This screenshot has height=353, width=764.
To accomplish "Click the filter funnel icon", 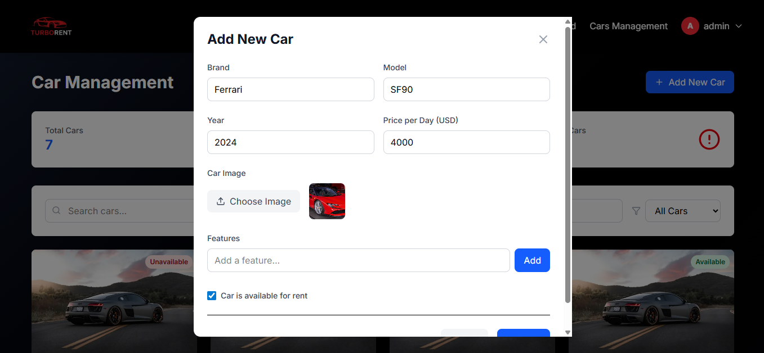I will 636,211.
